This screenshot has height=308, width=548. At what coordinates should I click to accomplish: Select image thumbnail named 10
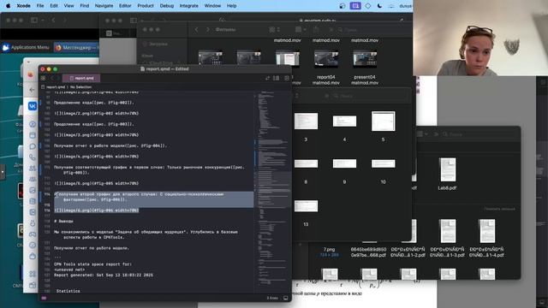(x=383, y=171)
